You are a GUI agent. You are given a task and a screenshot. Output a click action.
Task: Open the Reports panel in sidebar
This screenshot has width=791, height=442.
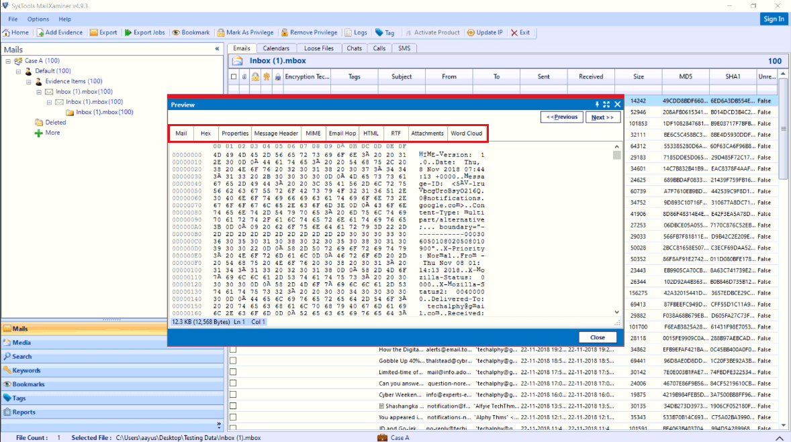point(112,412)
